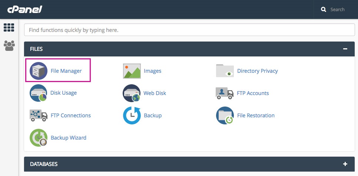Viewport: 358px width, 176px height.
Task: Open the Disk Usage link
Action: (63, 93)
